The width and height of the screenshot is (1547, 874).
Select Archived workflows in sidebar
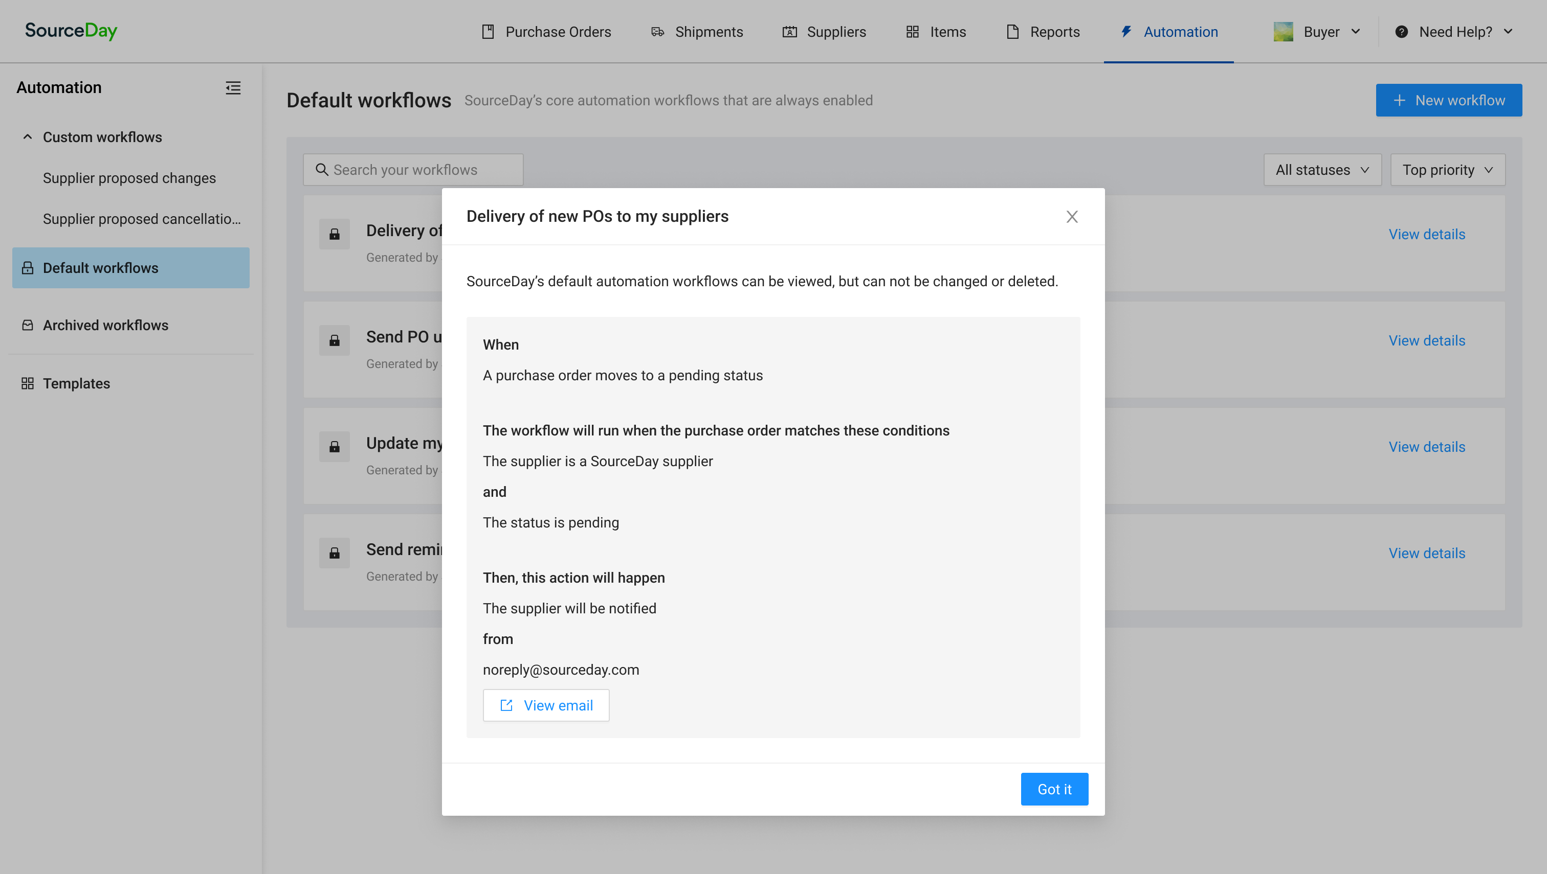point(105,325)
